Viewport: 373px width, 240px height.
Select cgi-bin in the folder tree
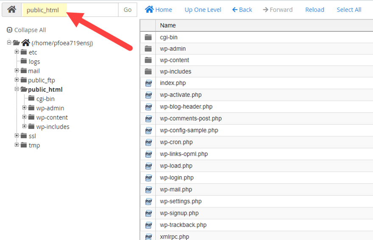45,99
